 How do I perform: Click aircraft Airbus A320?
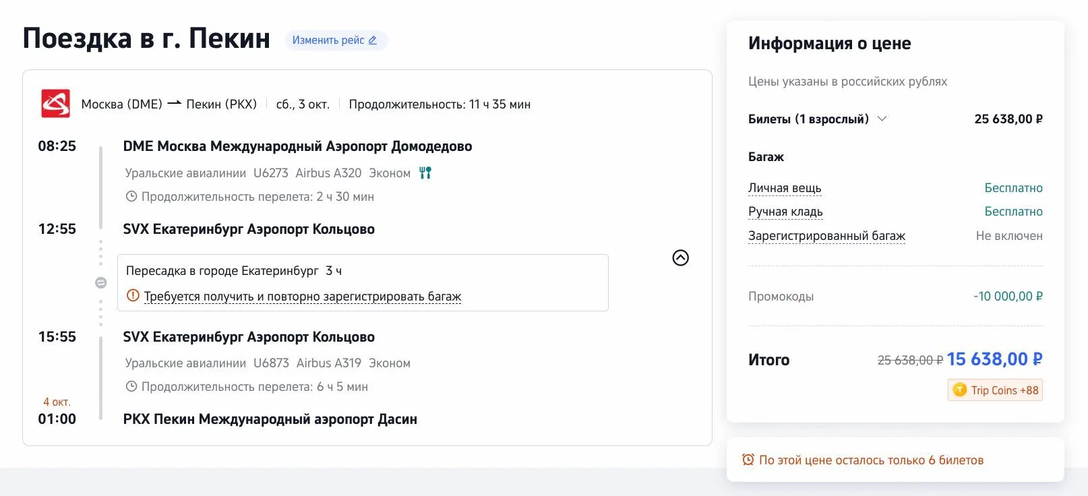coord(328,173)
